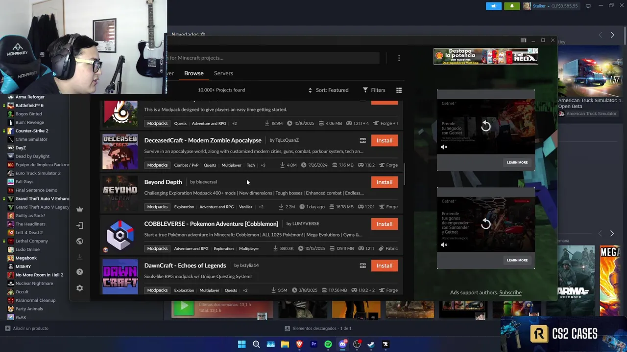Open Shell Helix banner ad
The width and height of the screenshot is (627, 352).
click(486, 56)
